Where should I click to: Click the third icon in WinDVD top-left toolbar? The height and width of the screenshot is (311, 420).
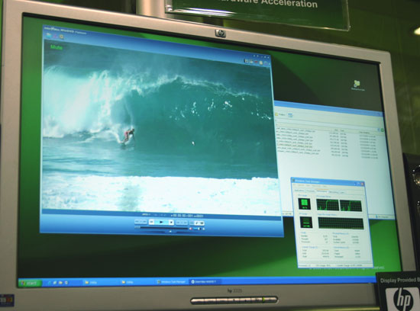coord(61,37)
